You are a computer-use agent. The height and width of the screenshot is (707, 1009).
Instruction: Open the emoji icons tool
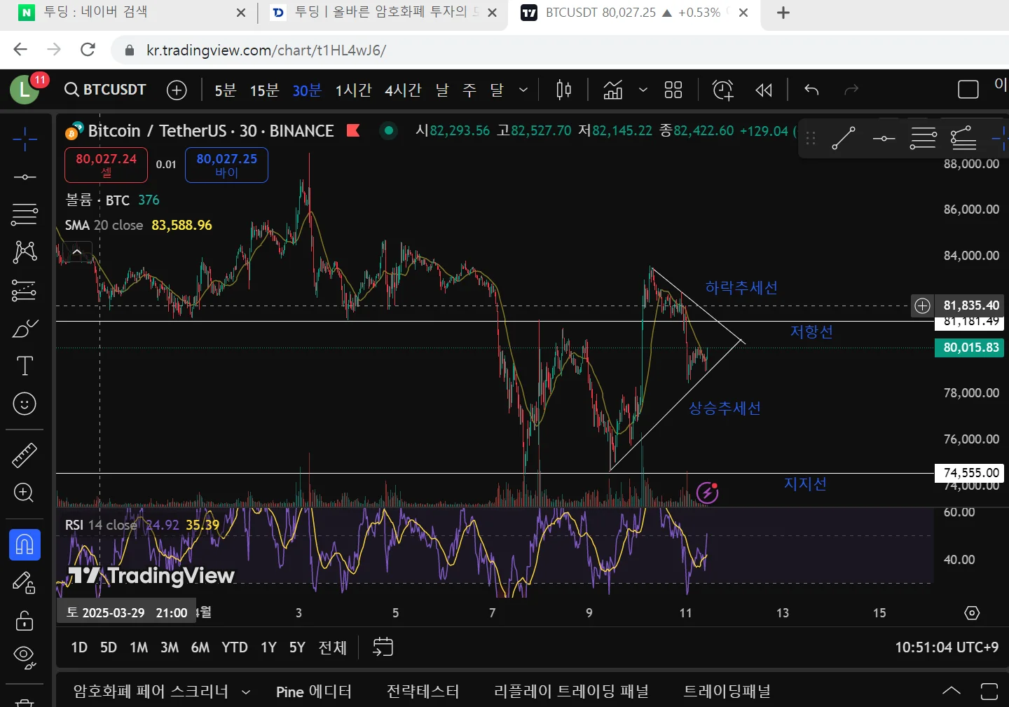(25, 404)
